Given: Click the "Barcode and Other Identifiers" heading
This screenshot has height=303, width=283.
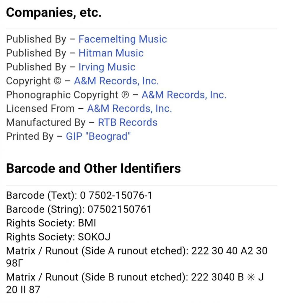Looking at the screenshot, I should pos(93,168).
